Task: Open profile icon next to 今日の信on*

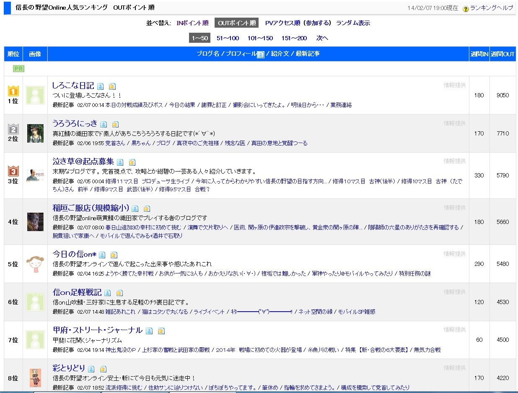Action: click(x=102, y=255)
